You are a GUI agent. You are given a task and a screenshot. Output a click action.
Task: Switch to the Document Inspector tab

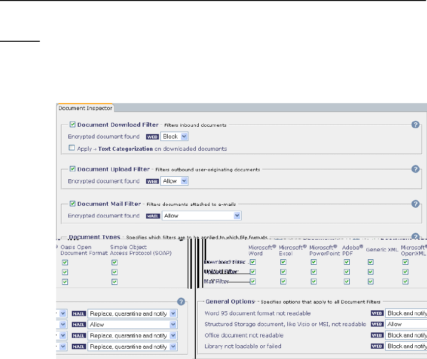[x=85, y=108]
